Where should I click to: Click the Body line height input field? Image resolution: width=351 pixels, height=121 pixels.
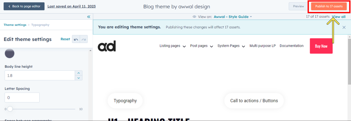(40, 76)
